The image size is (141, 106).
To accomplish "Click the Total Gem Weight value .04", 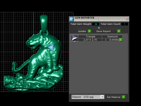I will pyautogui.click(x=95, y=24).
